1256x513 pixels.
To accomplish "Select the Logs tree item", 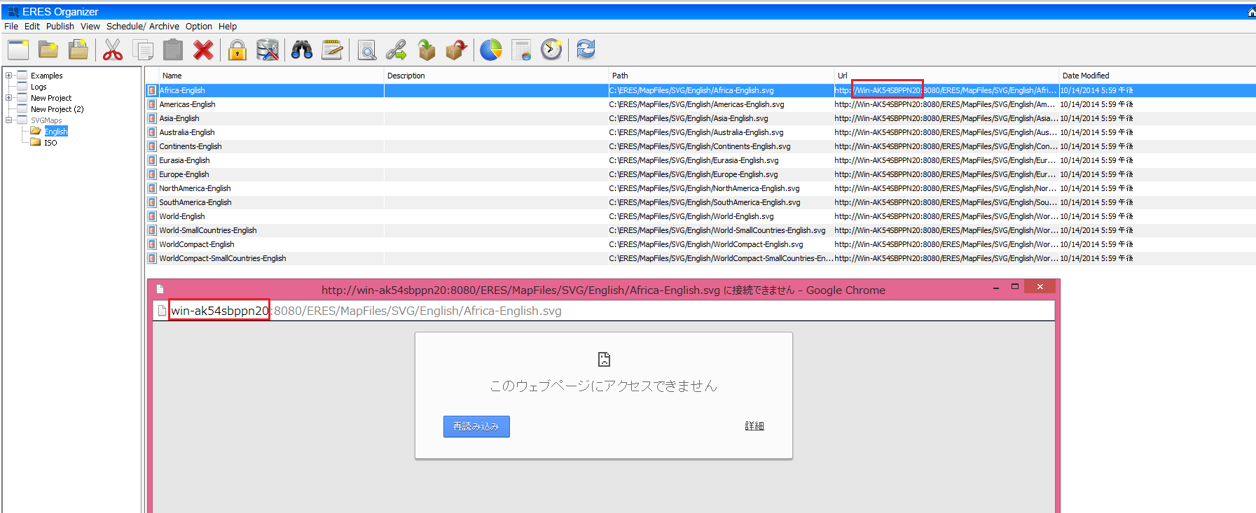I will 39,87.
